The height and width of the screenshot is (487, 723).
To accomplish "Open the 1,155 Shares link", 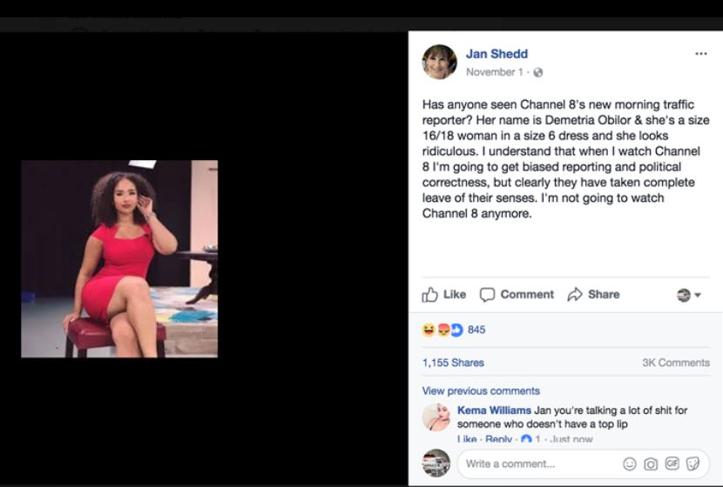I will point(453,363).
